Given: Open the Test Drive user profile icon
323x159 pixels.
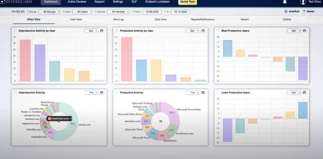Looking at the screenshot, I should pyautogui.click(x=303, y=2).
